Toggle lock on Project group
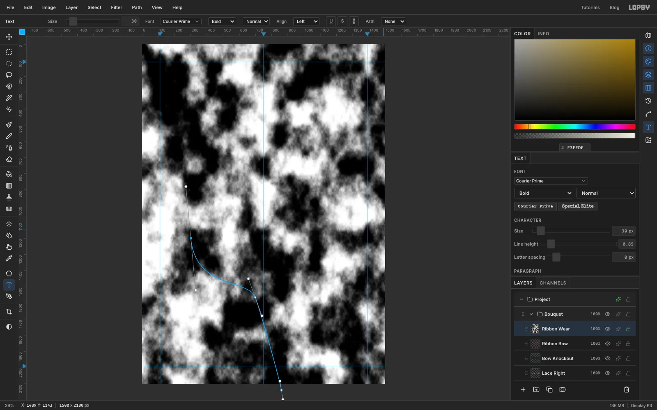This screenshot has width=657, height=410. pos(628,299)
